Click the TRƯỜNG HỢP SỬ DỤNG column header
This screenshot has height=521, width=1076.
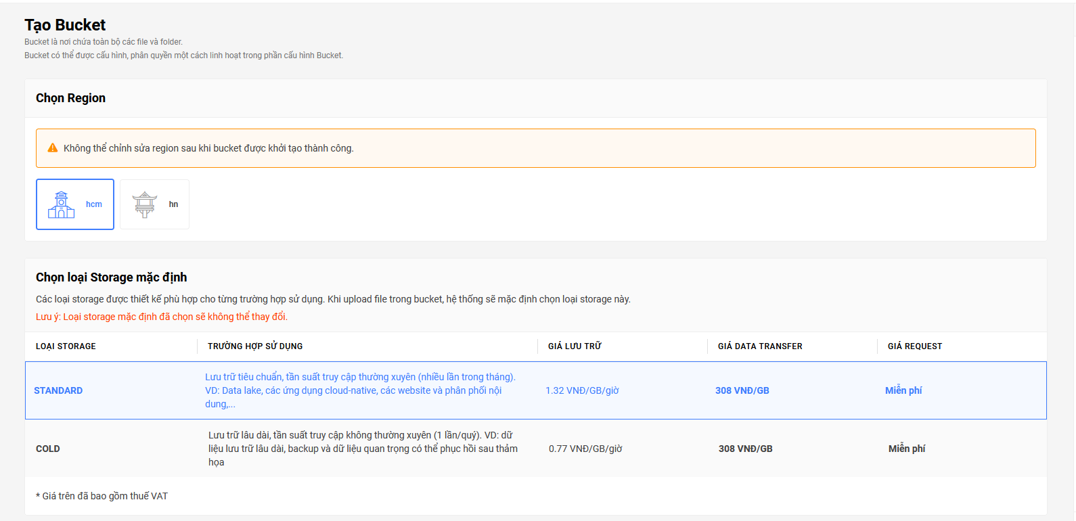[255, 346]
